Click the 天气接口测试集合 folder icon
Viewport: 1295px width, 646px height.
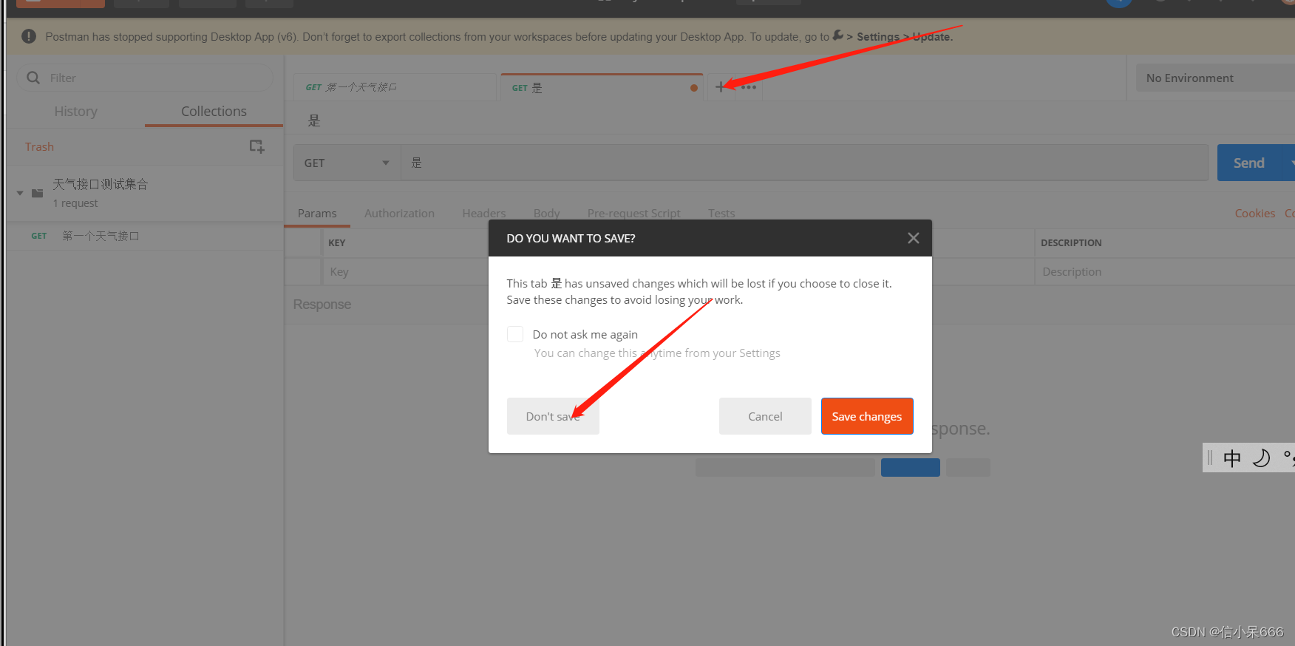point(37,193)
